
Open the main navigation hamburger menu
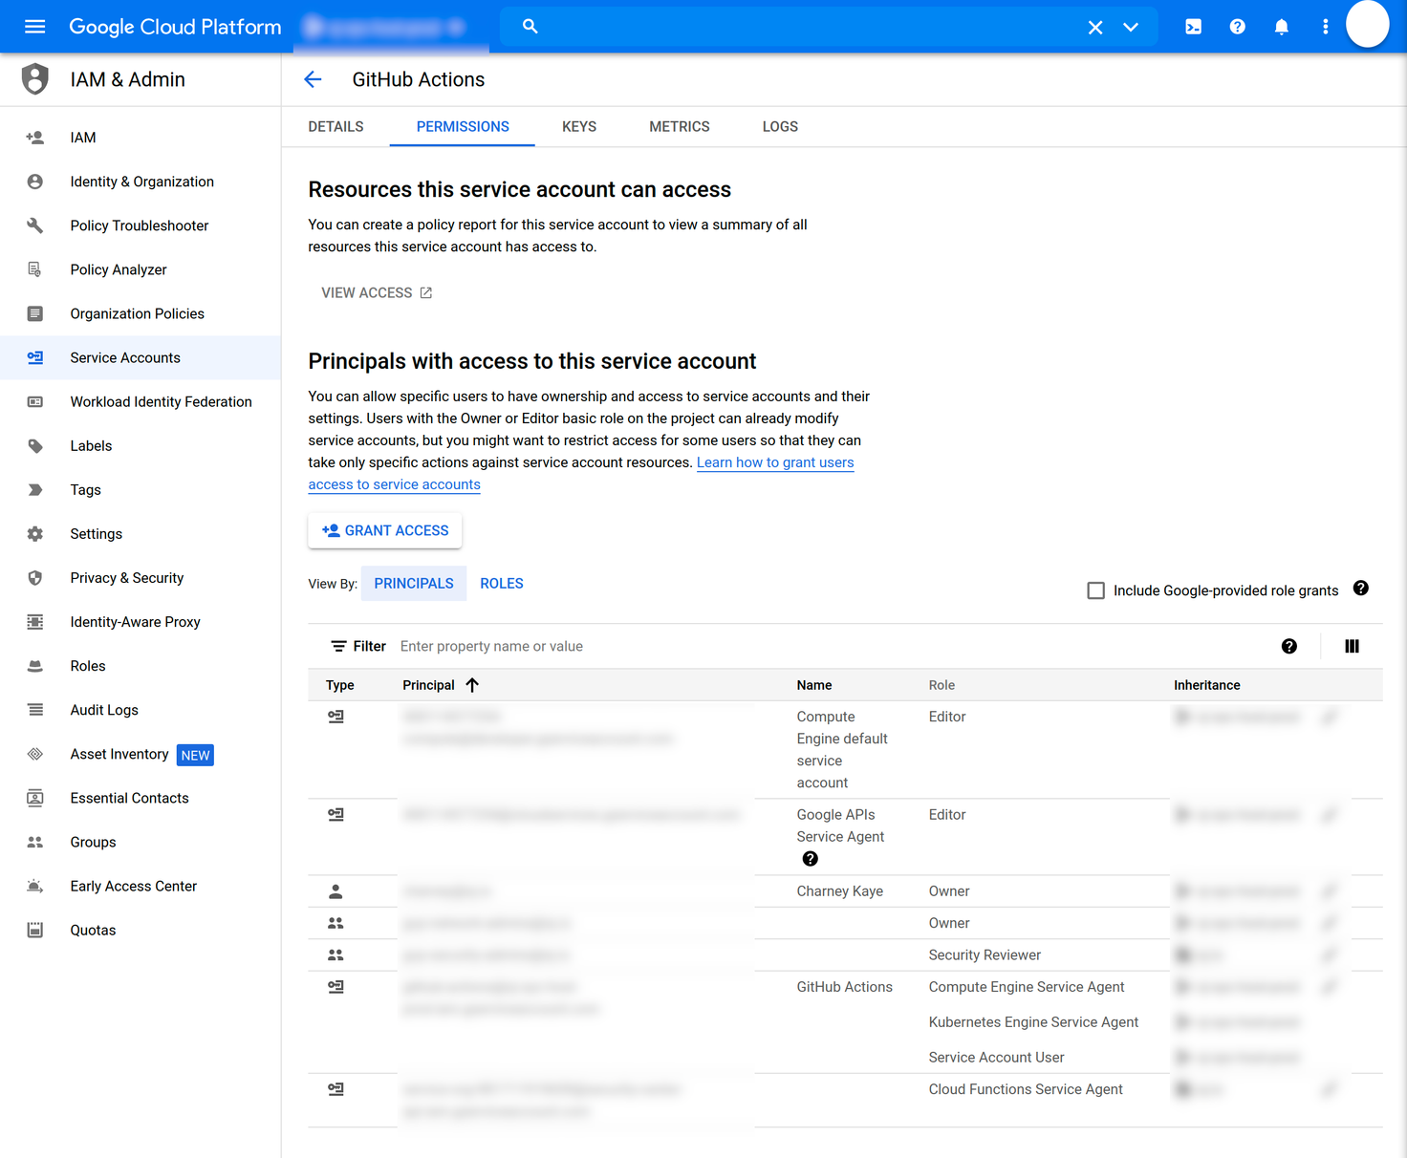[x=34, y=27]
